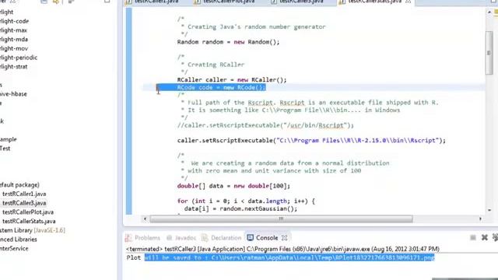Open the Declaration view tab
The image size is (498, 280).
[222, 238]
